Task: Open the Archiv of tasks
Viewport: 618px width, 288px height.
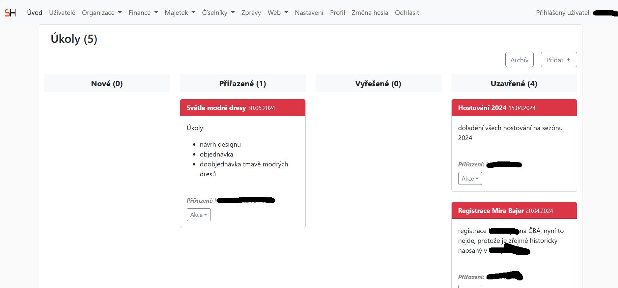Action: click(519, 60)
